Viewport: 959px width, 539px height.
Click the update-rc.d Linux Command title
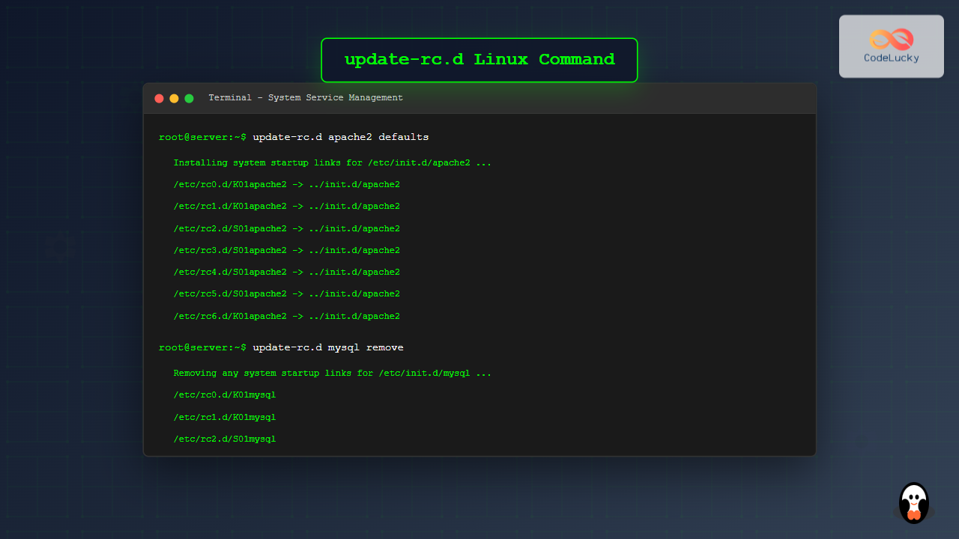click(x=479, y=59)
